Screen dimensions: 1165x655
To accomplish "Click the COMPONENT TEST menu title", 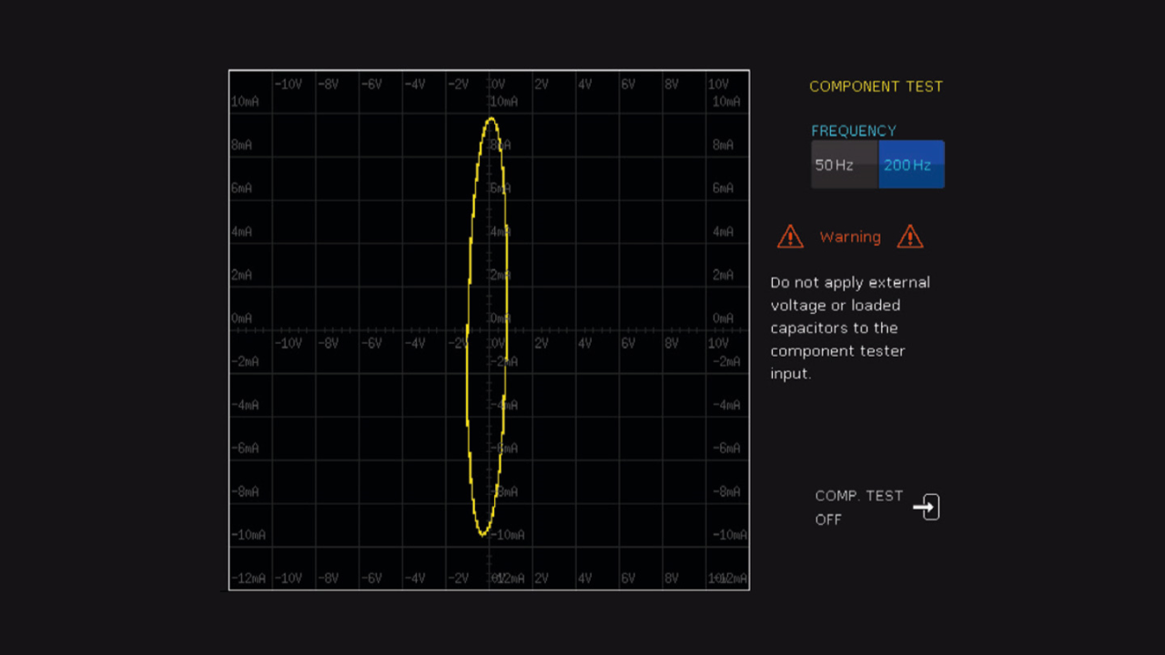I will (x=876, y=86).
